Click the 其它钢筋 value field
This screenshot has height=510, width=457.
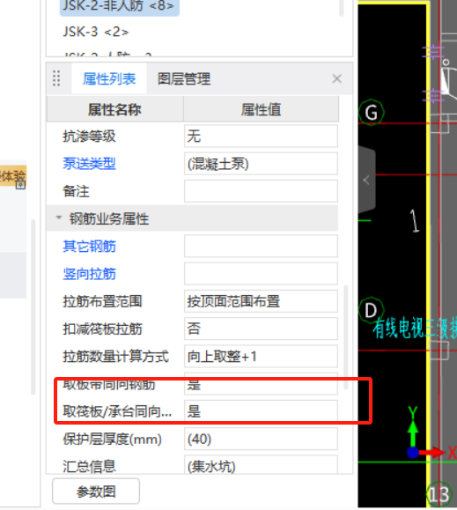tap(261, 247)
